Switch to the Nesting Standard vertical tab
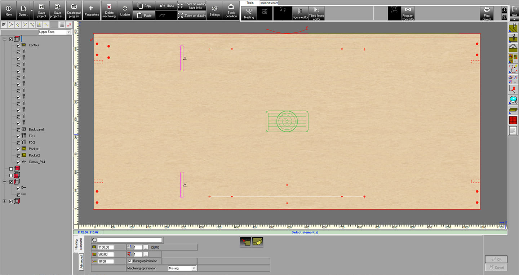519x275 pixels. [78, 244]
